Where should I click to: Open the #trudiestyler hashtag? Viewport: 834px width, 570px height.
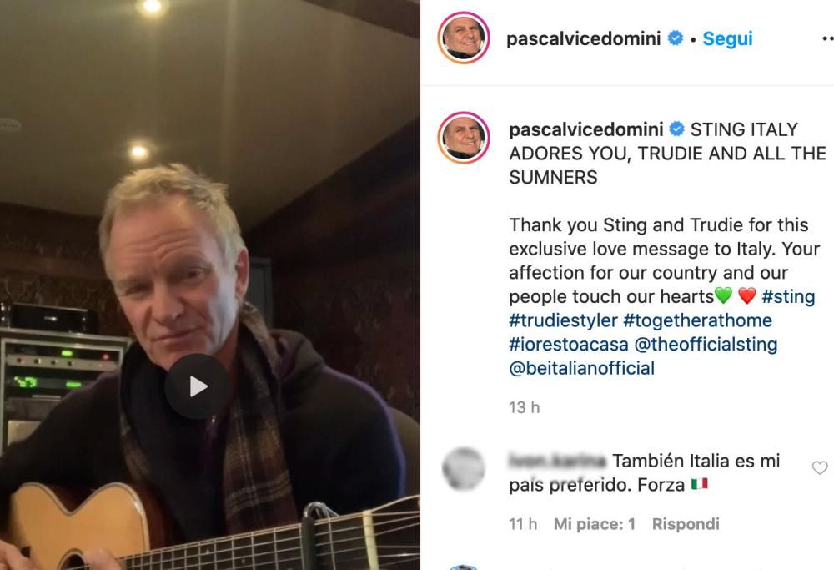click(x=563, y=320)
